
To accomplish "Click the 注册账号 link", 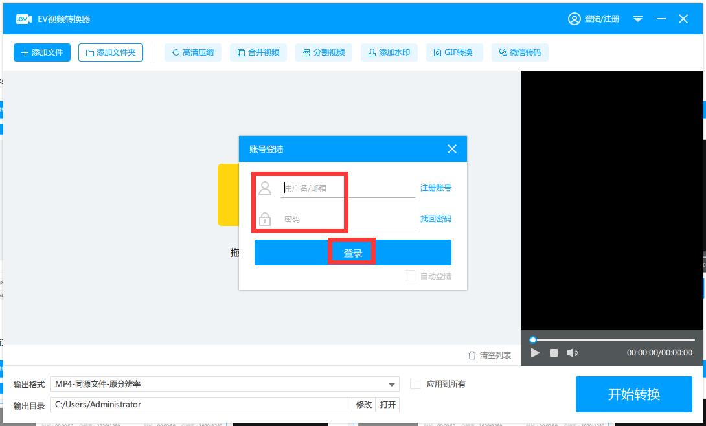I will [x=435, y=188].
